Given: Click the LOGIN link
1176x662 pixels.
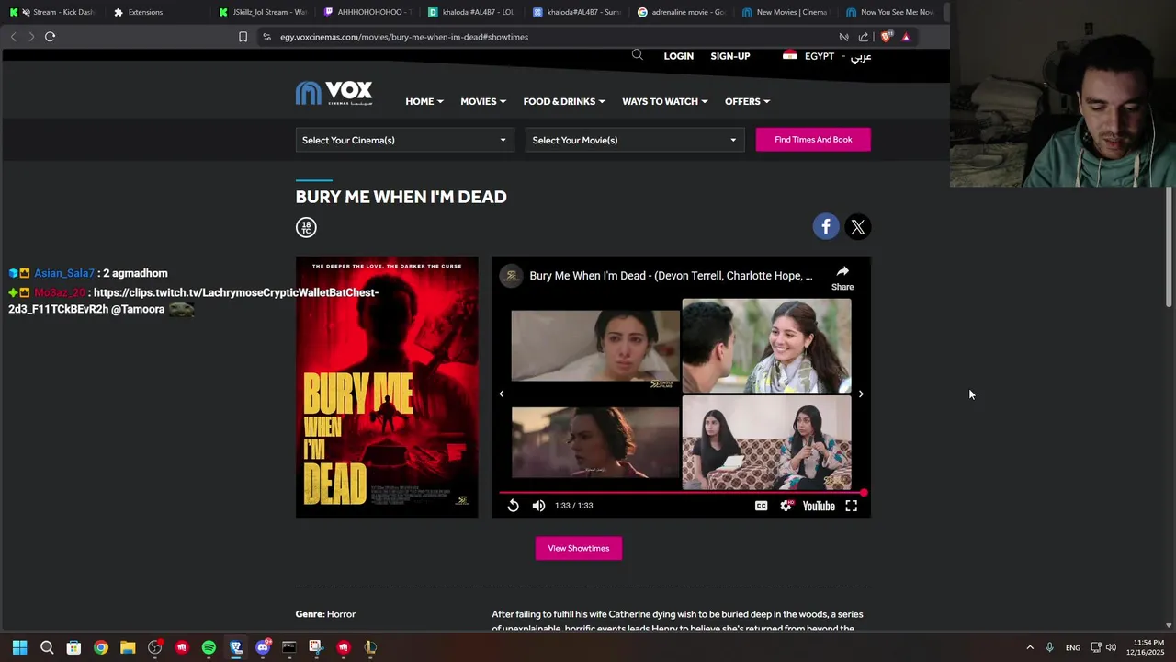Looking at the screenshot, I should point(679,56).
